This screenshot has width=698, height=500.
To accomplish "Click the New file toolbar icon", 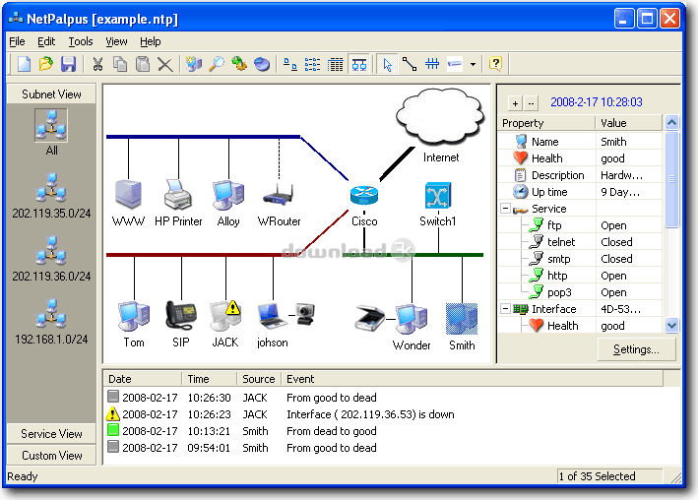I will (24, 64).
